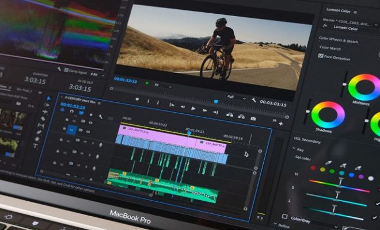
Task: Open the Full playback resolution dropdown
Action: pyautogui.click(x=237, y=97)
